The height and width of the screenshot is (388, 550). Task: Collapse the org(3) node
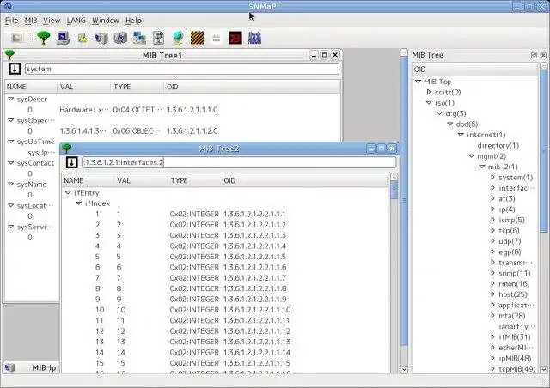(x=439, y=113)
